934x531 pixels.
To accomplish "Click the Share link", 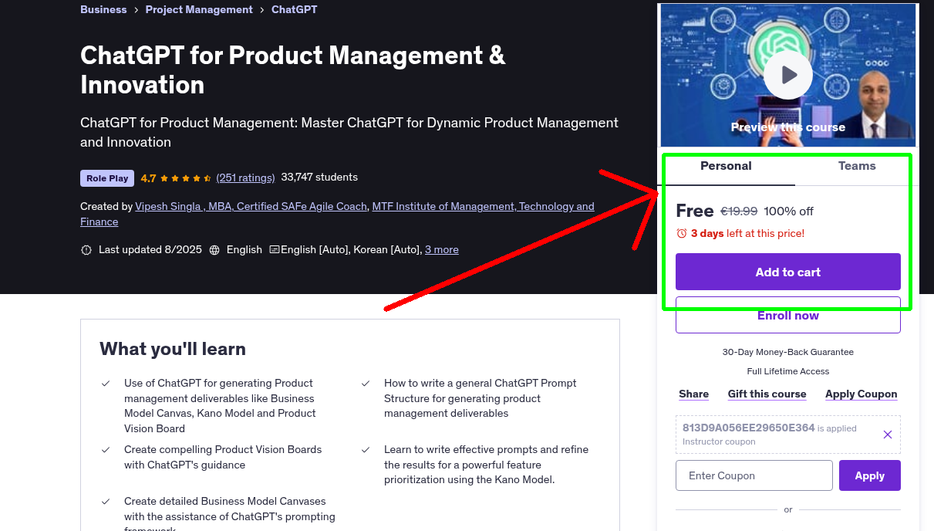I will pos(693,394).
